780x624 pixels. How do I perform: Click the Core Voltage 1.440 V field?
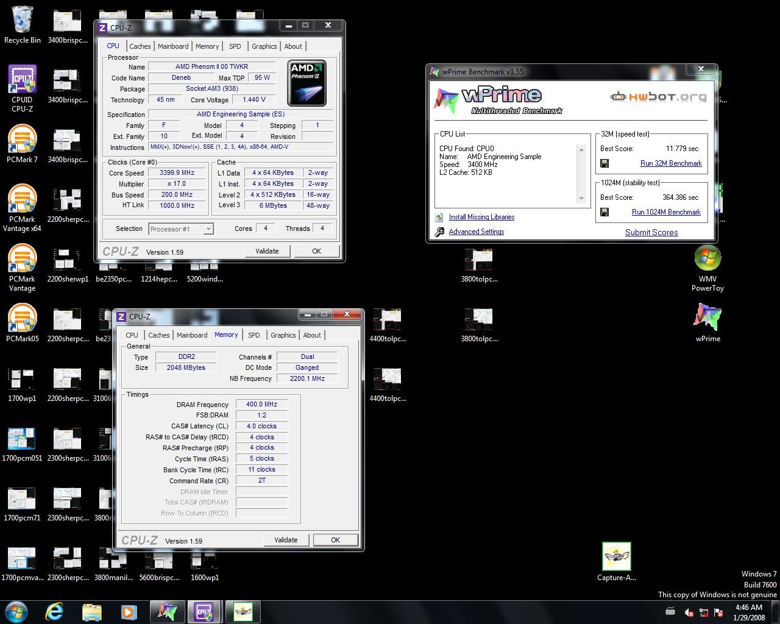pos(254,99)
